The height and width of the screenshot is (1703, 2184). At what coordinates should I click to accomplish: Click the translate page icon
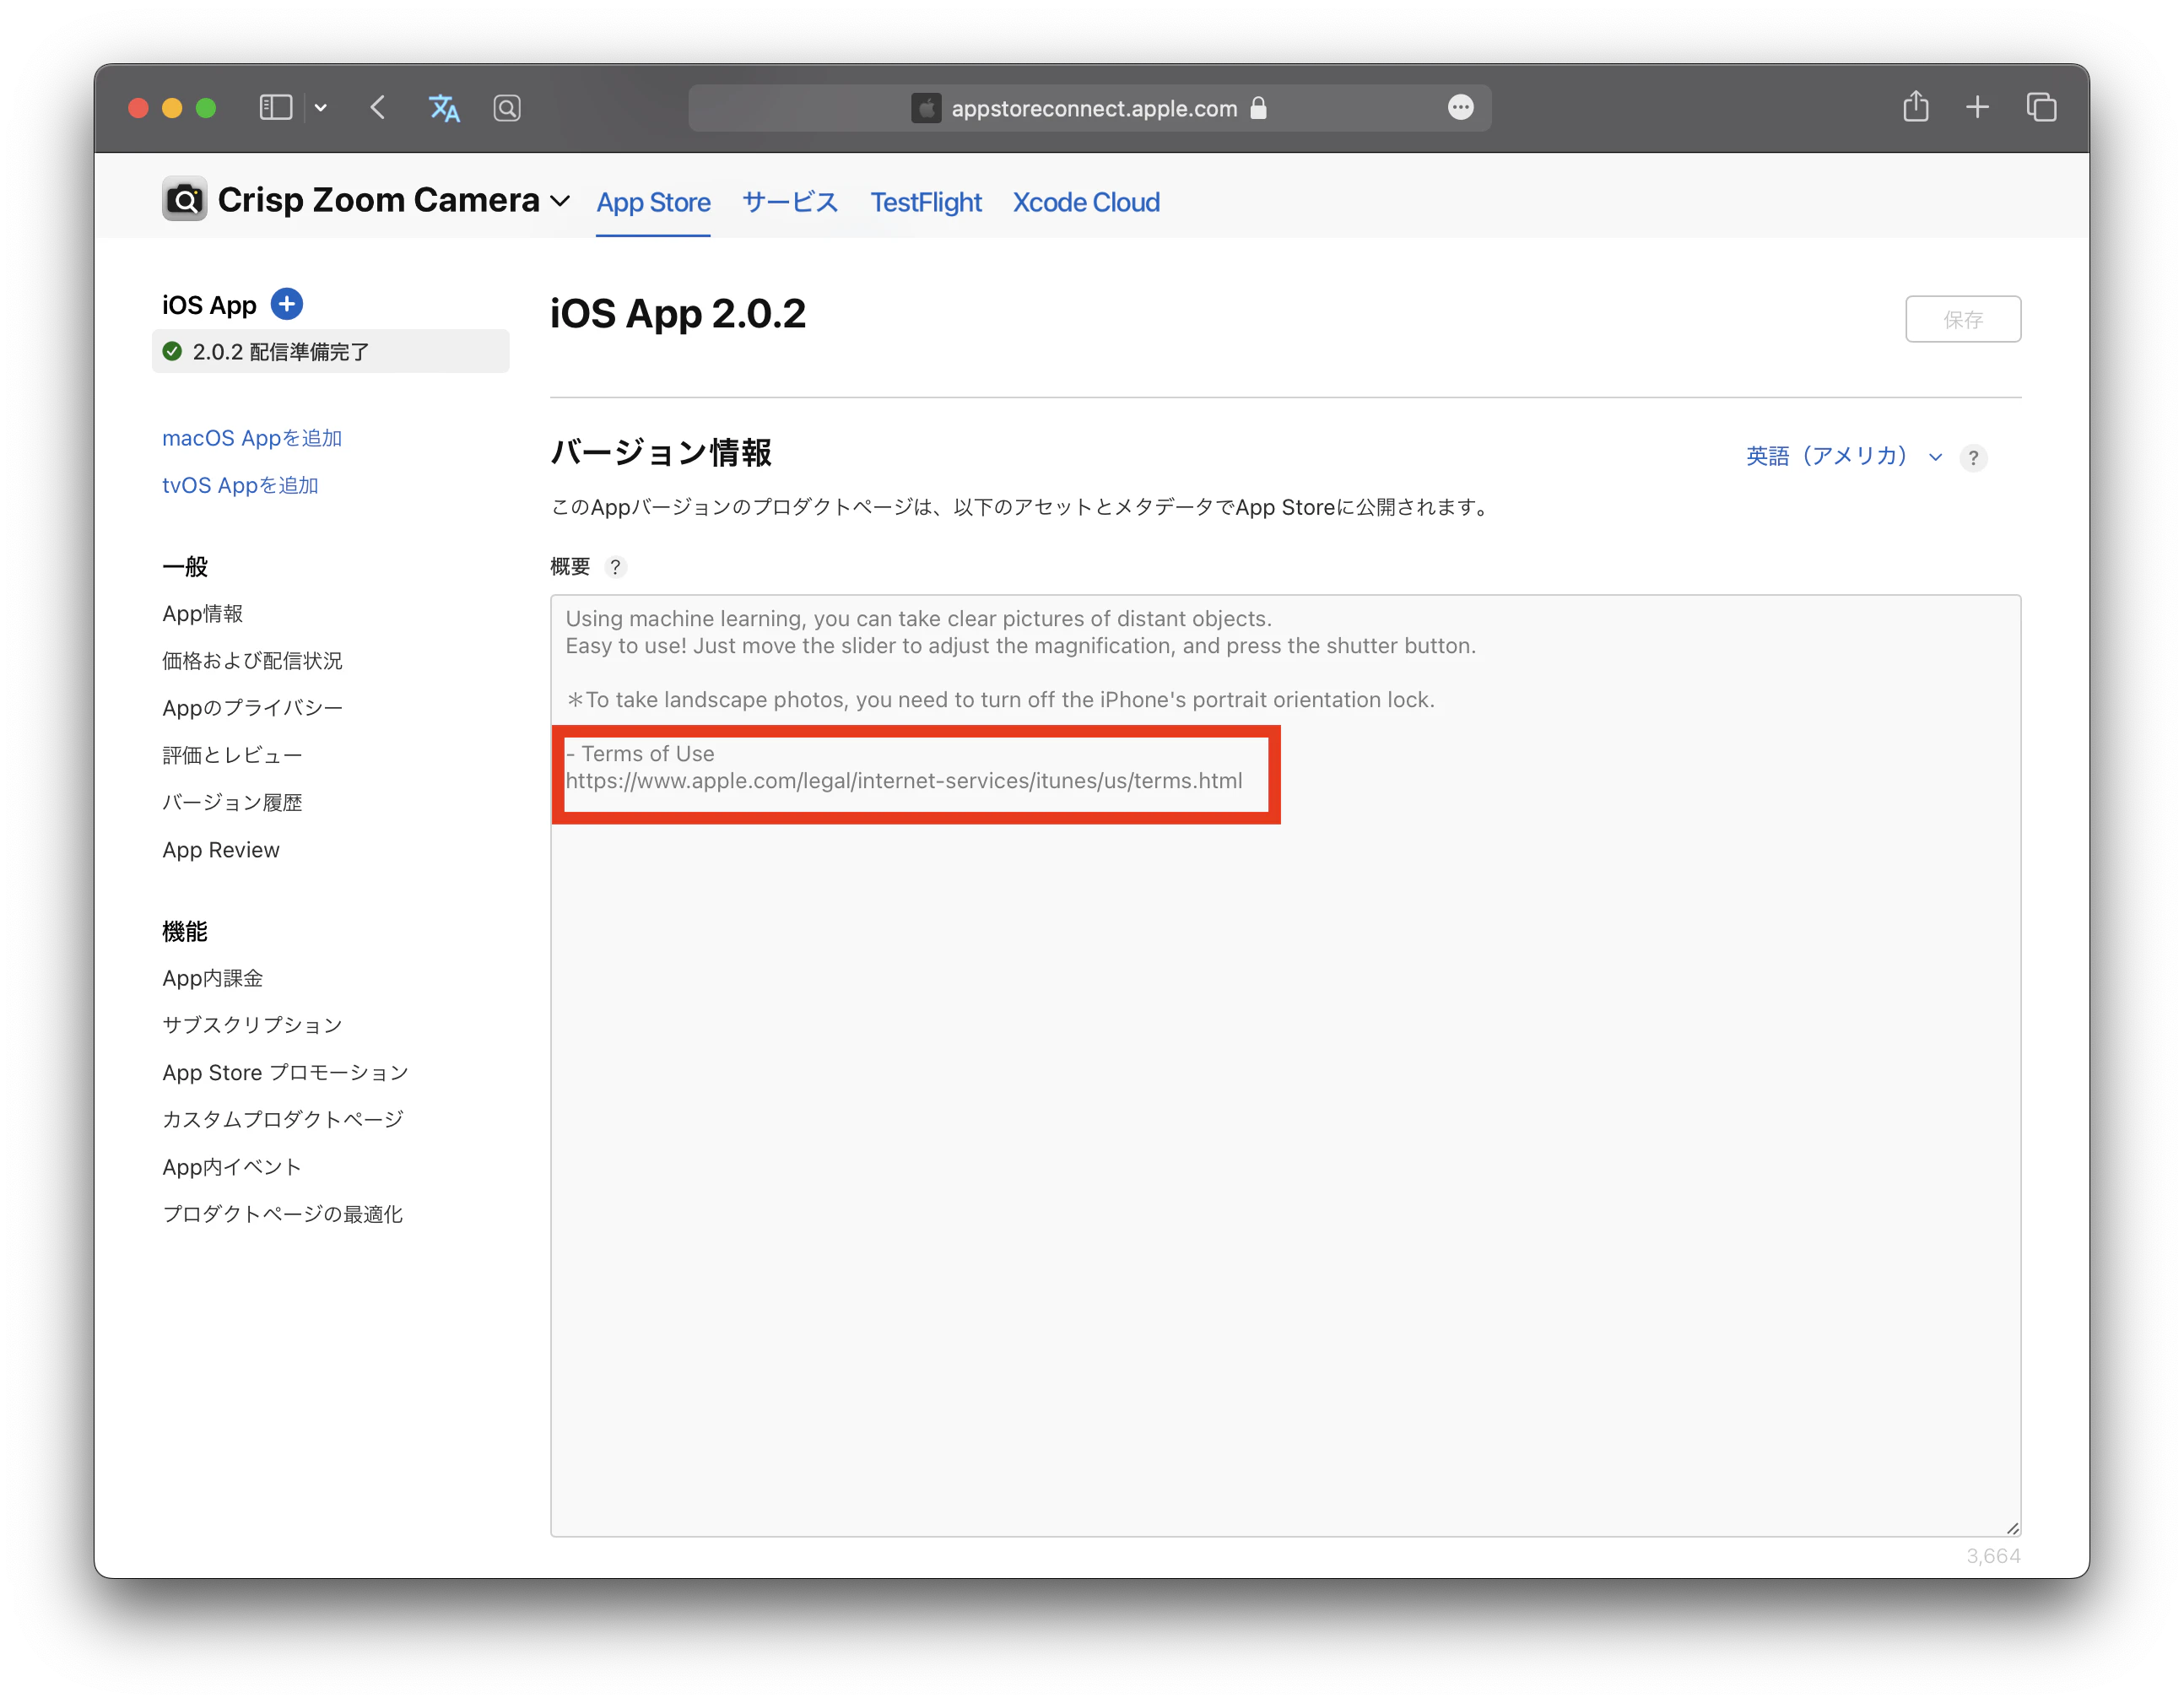(443, 108)
